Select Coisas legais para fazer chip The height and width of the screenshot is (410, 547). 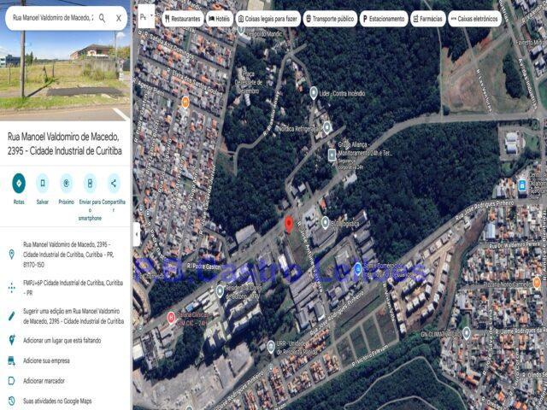[x=268, y=19]
